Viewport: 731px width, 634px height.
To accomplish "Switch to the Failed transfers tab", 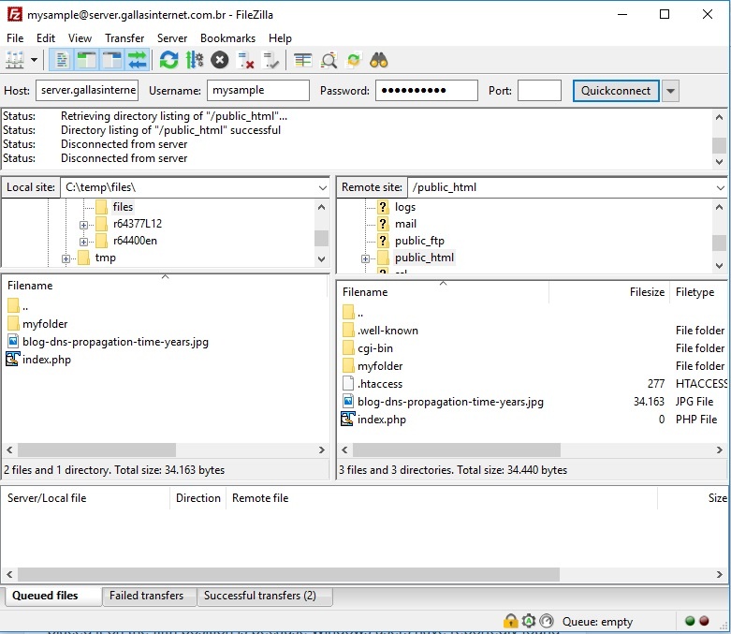I will click(x=147, y=596).
